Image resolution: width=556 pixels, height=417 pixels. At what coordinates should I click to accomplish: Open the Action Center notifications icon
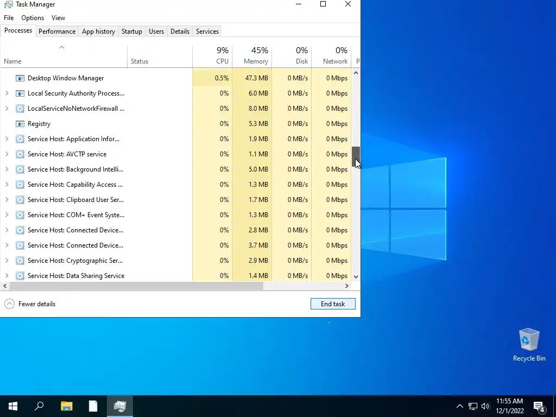pos(539,406)
